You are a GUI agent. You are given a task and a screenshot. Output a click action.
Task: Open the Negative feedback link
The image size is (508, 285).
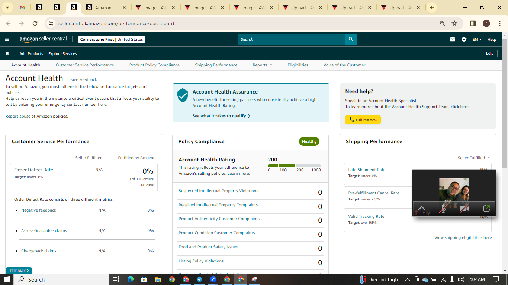click(x=39, y=210)
